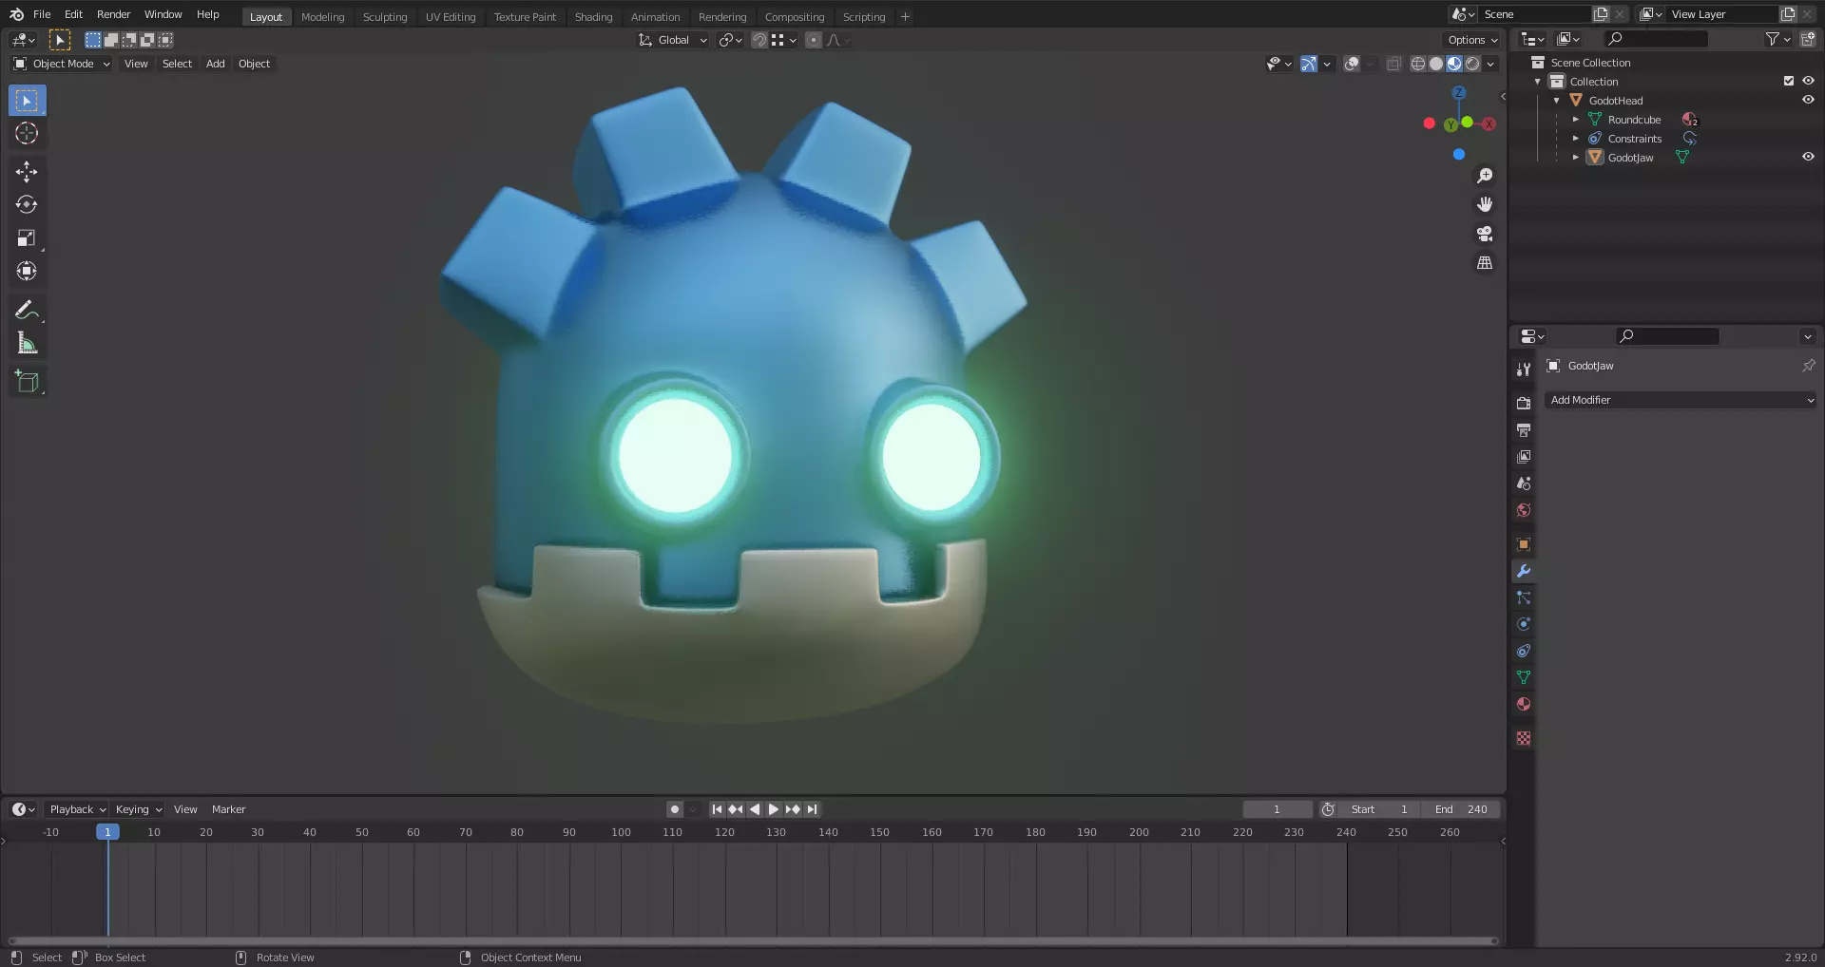Image resolution: width=1825 pixels, height=967 pixels.
Task: Toggle the show gizmo button
Action: (1309, 64)
